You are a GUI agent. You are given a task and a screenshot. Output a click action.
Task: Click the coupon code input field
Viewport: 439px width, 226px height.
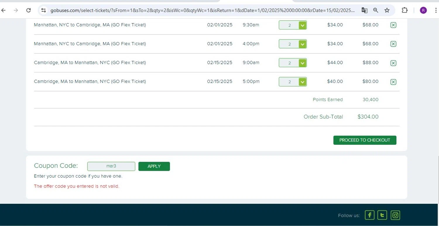coord(111,166)
